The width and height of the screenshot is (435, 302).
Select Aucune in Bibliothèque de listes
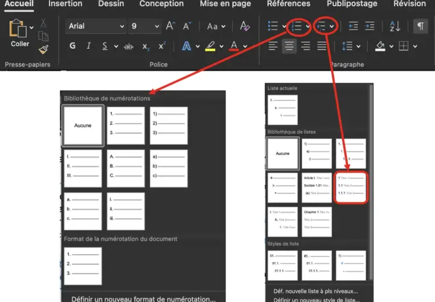click(283, 153)
